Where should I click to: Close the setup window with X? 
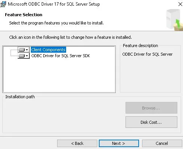180,4
